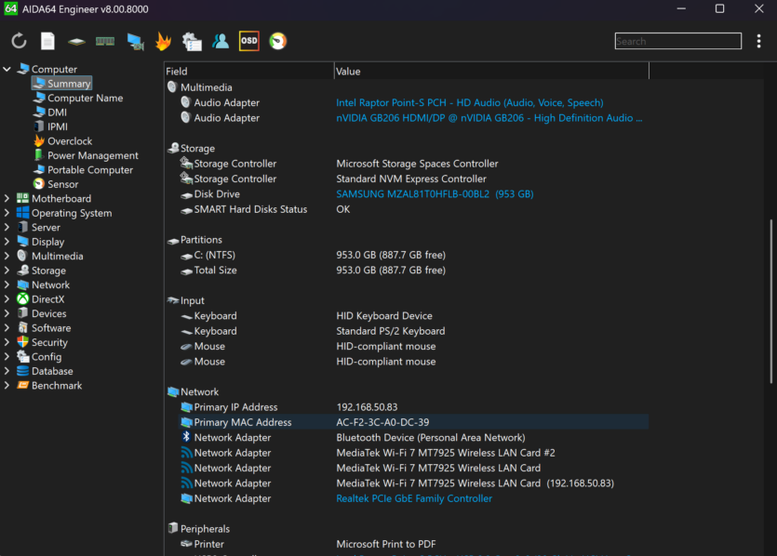Select the C: (NTFS) partition row

coord(413,255)
